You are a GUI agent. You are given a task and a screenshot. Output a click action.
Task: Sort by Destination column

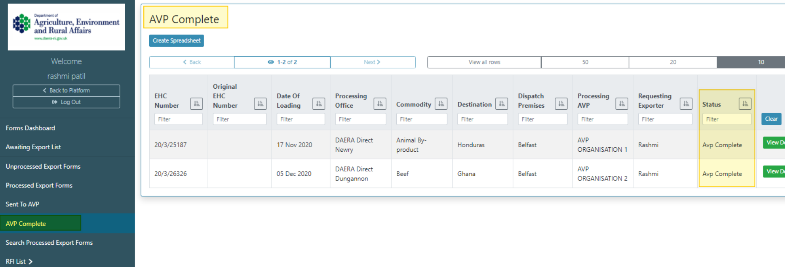(x=502, y=103)
